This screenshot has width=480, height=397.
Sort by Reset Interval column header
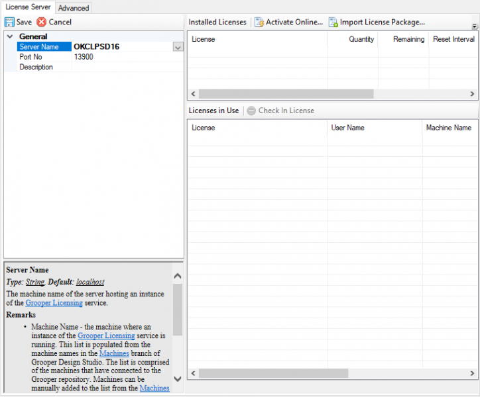pyautogui.click(x=453, y=39)
